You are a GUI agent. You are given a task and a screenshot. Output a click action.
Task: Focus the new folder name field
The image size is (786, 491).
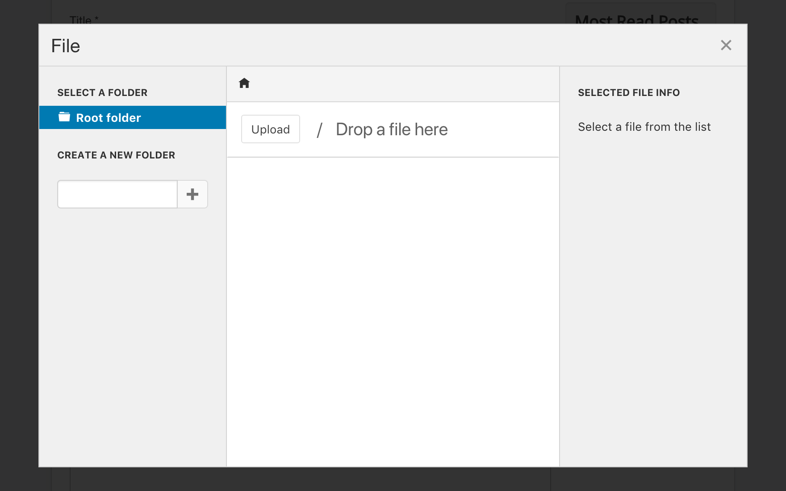[x=117, y=194]
